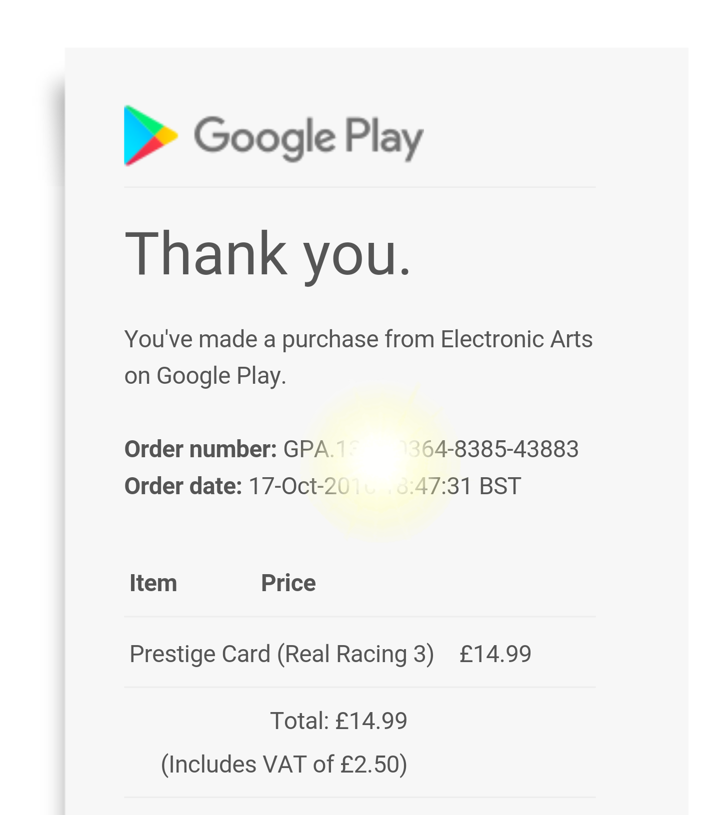Viewport: 720px width, 815px height.
Task: Click the "Order date:" label
Action: point(183,486)
